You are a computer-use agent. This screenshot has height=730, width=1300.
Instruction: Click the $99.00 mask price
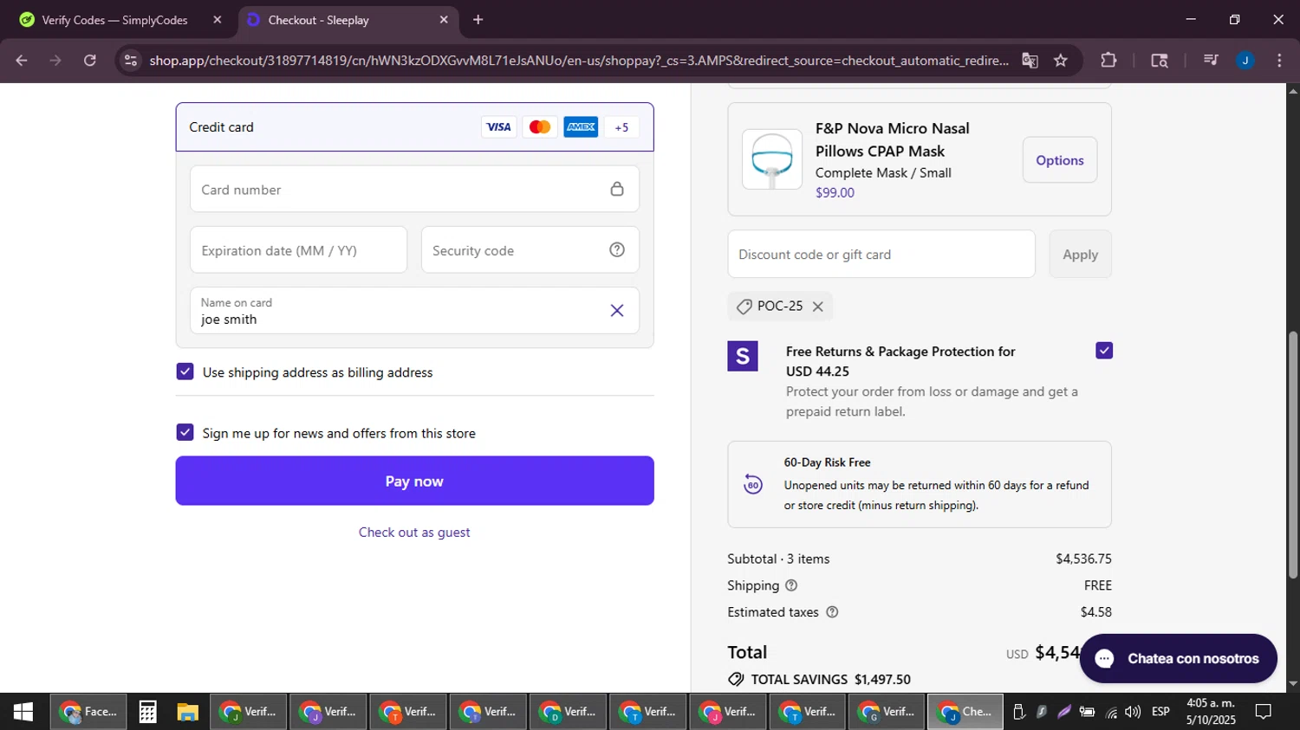835,193
